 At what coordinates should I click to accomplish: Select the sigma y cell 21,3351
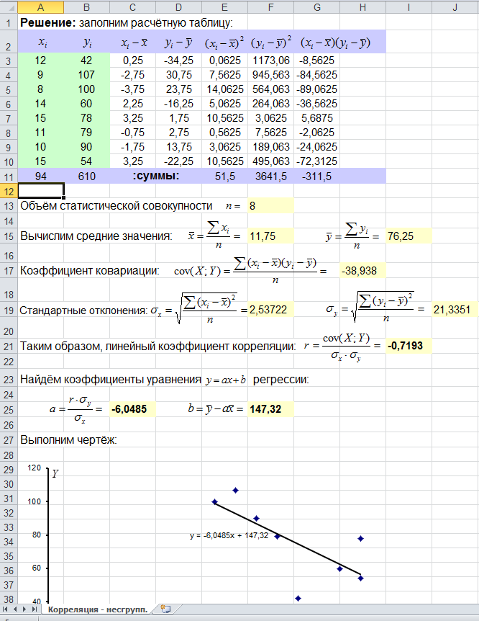click(455, 310)
